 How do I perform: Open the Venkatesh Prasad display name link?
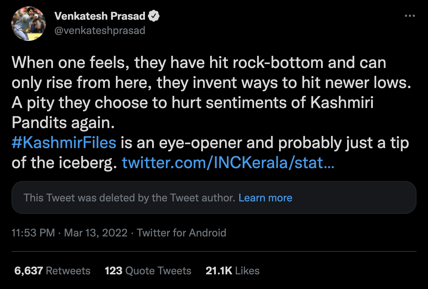(100, 16)
